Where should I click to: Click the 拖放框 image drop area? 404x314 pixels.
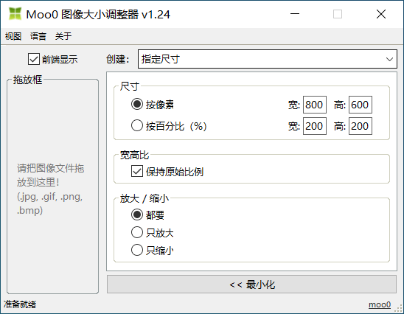pyautogui.click(x=52, y=186)
